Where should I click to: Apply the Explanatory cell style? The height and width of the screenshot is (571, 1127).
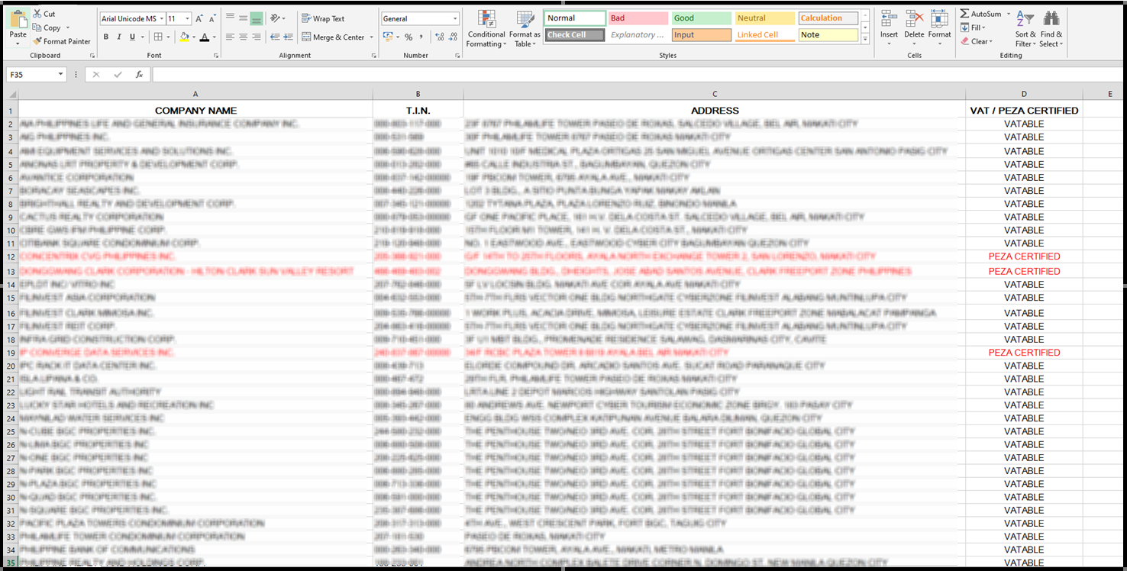638,35
